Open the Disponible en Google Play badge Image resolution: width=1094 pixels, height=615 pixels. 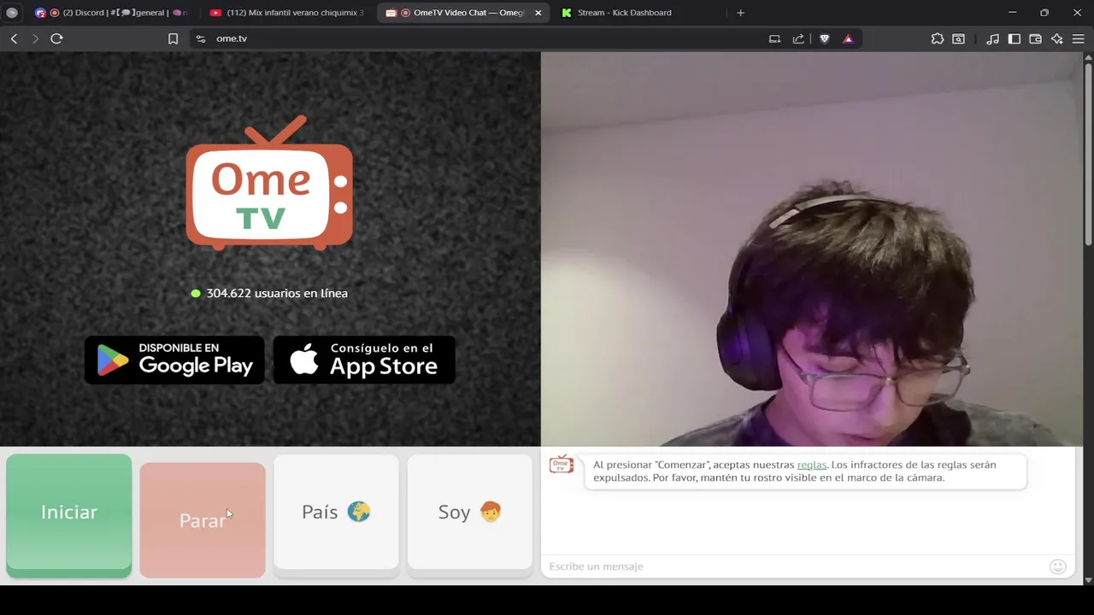pos(174,360)
